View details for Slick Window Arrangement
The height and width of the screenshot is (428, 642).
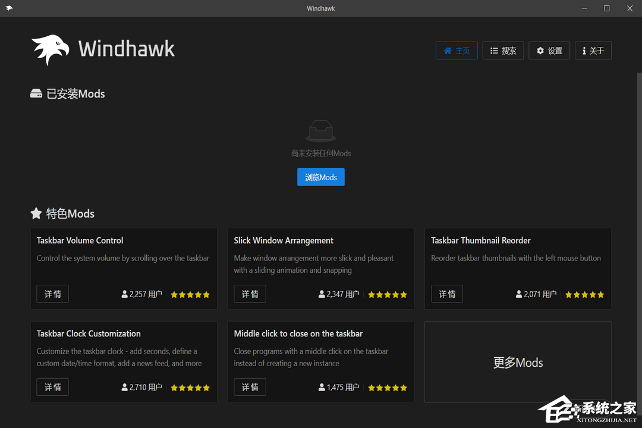[250, 294]
